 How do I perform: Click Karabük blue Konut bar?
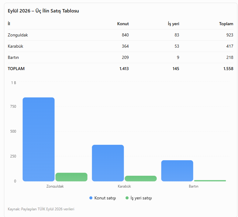(x=108, y=163)
